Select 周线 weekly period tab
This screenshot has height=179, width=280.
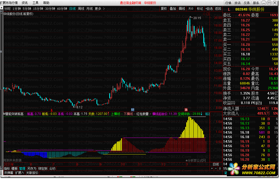point(81,9)
